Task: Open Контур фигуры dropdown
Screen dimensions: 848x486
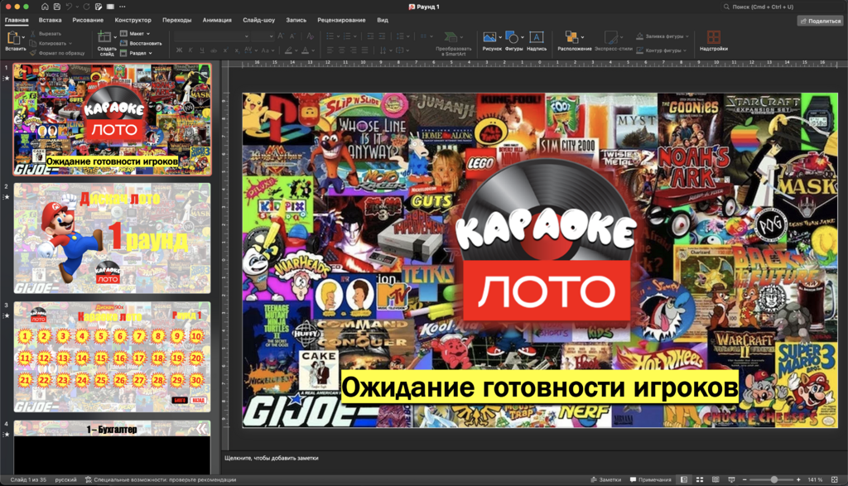Action: tap(662, 51)
